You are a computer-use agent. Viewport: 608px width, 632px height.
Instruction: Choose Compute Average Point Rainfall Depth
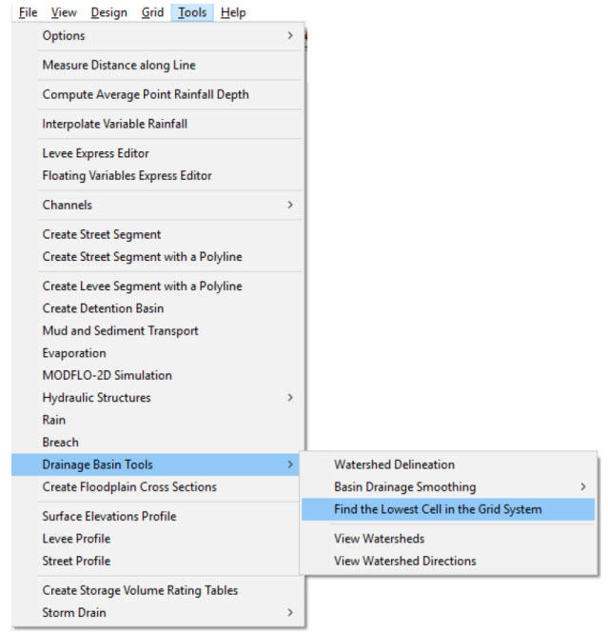pos(146,95)
